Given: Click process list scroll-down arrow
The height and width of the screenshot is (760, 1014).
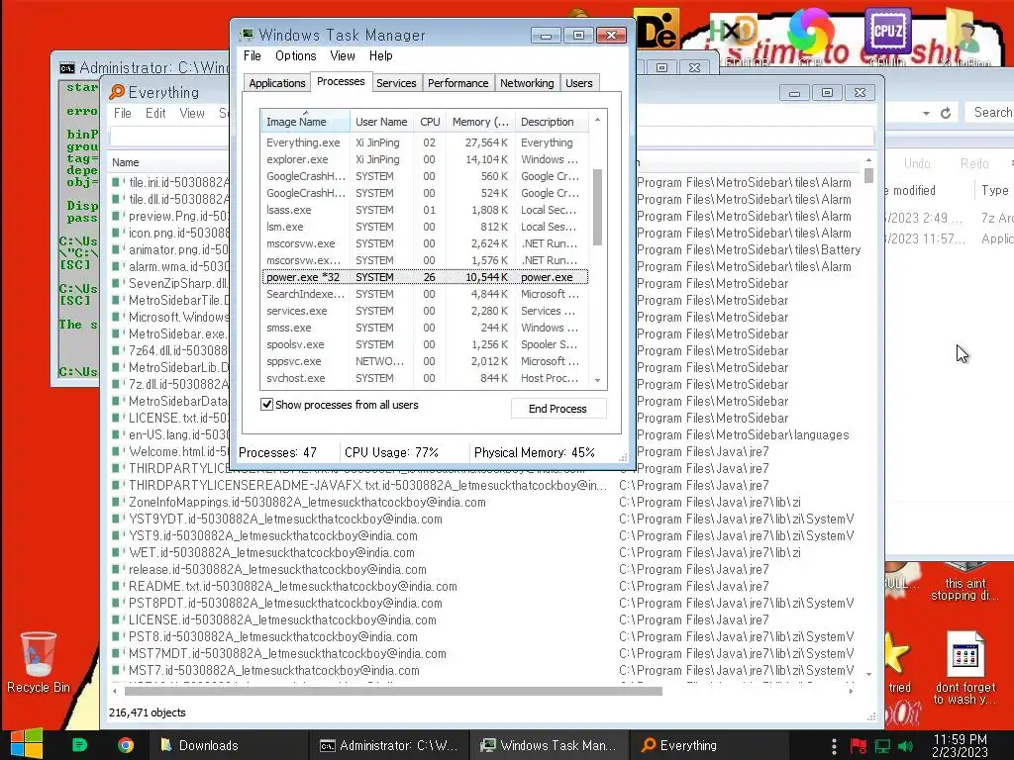Looking at the screenshot, I should click(x=597, y=380).
